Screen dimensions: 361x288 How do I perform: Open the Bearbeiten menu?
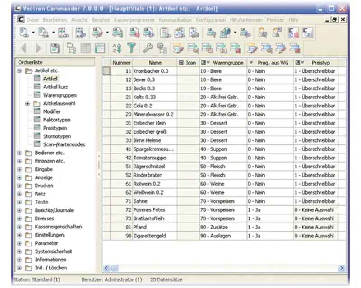click(55, 20)
